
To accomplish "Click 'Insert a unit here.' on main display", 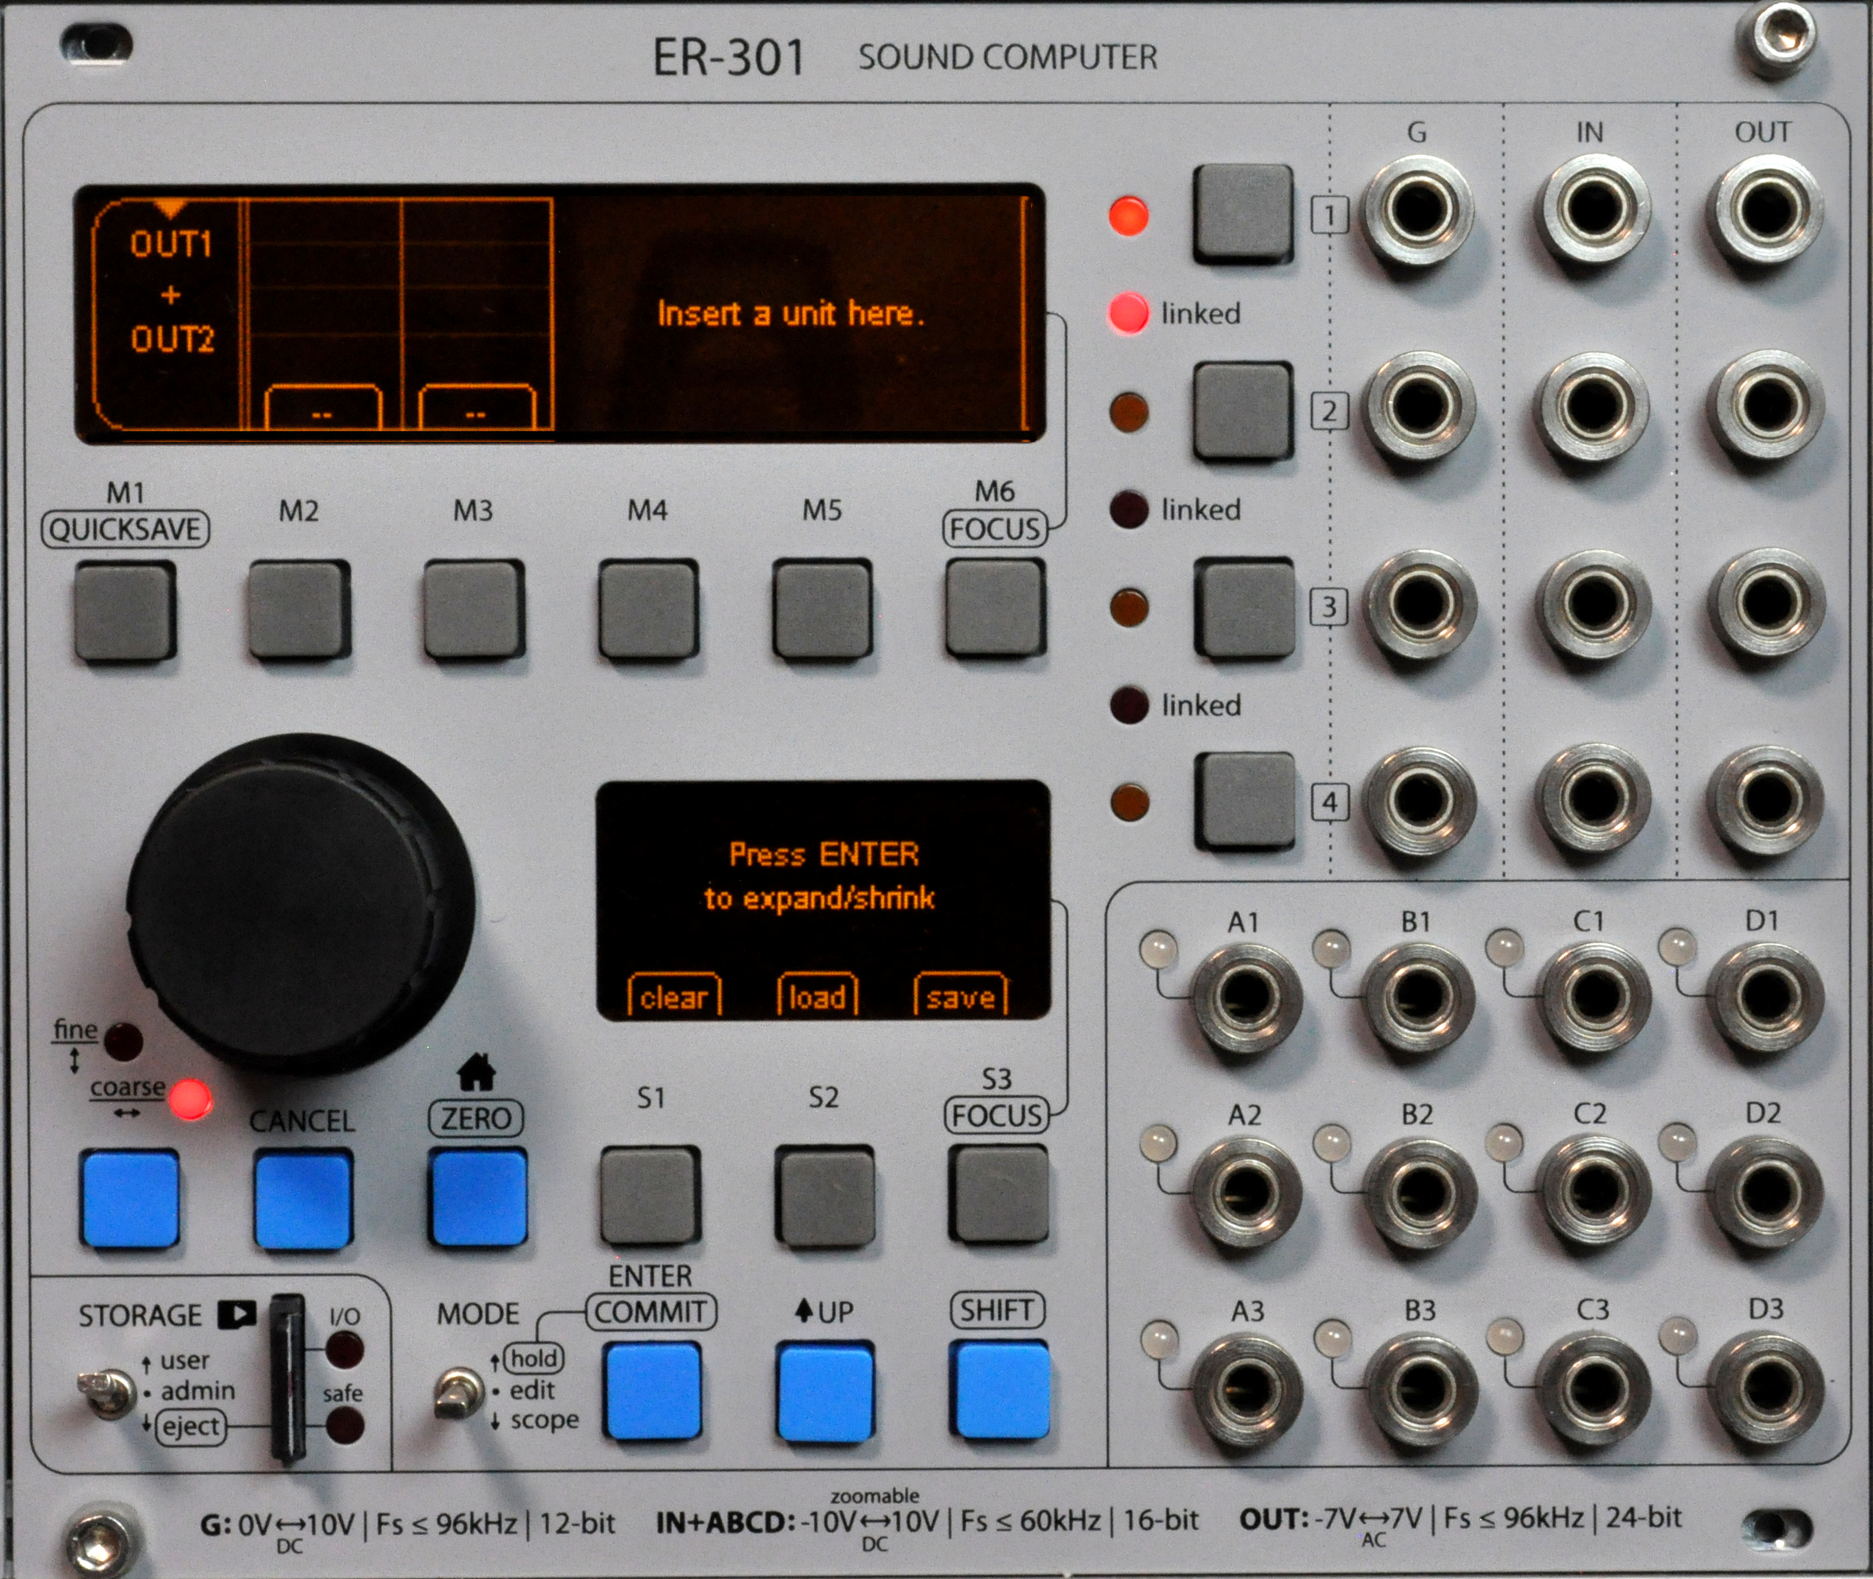I will click(791, 314).
